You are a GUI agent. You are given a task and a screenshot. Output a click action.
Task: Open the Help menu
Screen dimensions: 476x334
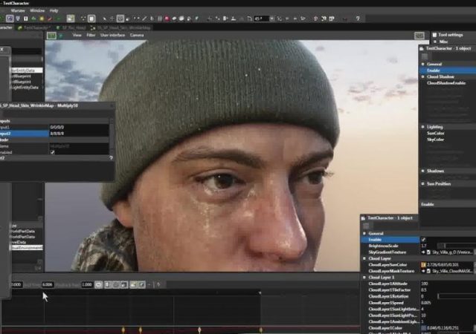54,10
